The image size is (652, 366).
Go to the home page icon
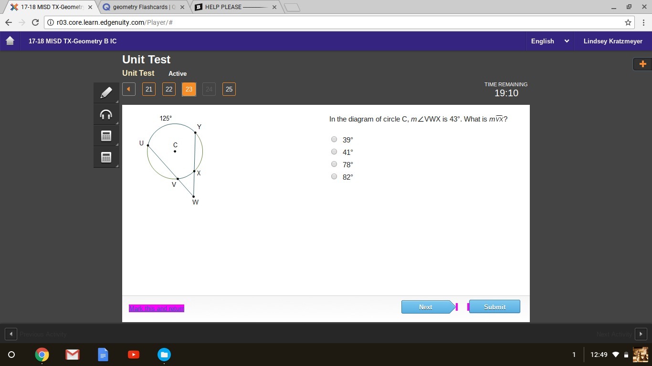(10, 41)
